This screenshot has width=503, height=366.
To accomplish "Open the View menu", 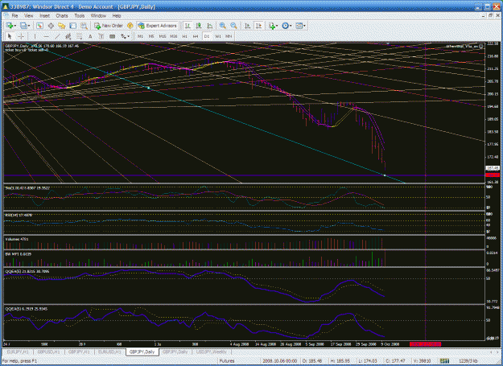I will 28,15.
